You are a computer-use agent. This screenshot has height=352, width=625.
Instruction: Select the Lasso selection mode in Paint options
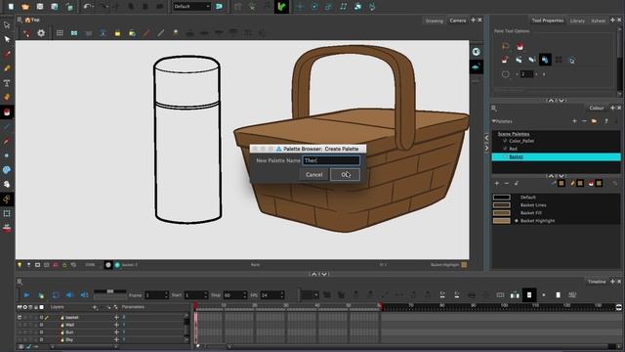point(506,46)
